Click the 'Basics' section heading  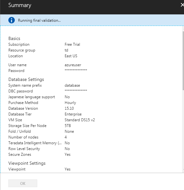click(x=14, y=38)
